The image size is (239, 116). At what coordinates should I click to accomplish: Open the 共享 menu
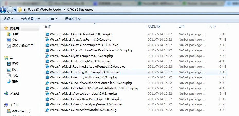point(52,19)
